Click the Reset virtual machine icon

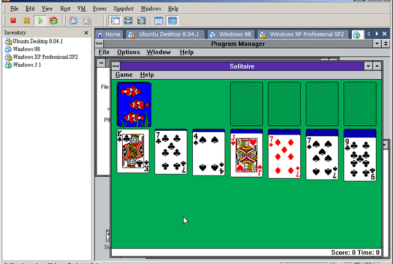tap(53, 20)
